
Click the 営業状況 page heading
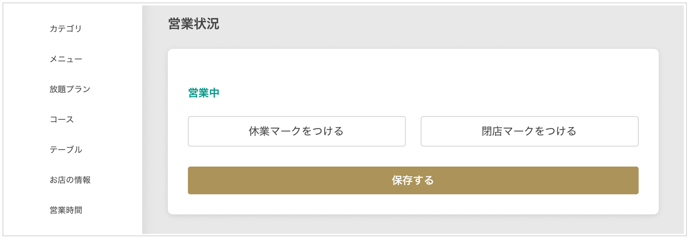pyautogui.click(x=194, y=24)
